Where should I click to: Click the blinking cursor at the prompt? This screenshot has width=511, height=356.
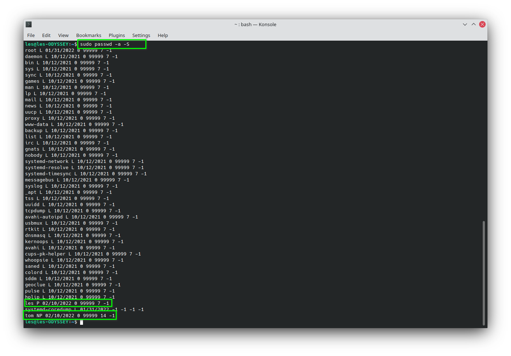(81, 322)
